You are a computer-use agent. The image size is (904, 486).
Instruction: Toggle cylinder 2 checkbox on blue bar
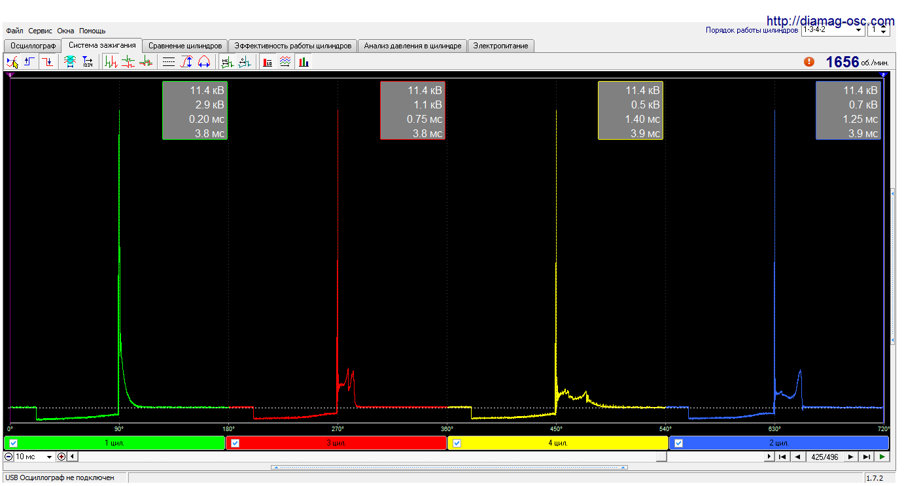click(x=679, y=443)
